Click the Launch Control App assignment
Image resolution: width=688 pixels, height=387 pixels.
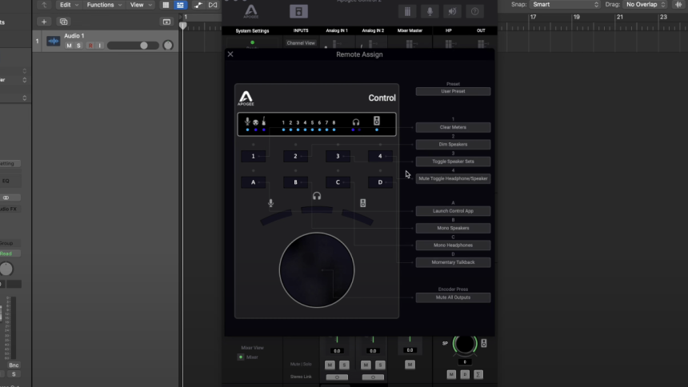coord(453,211)
